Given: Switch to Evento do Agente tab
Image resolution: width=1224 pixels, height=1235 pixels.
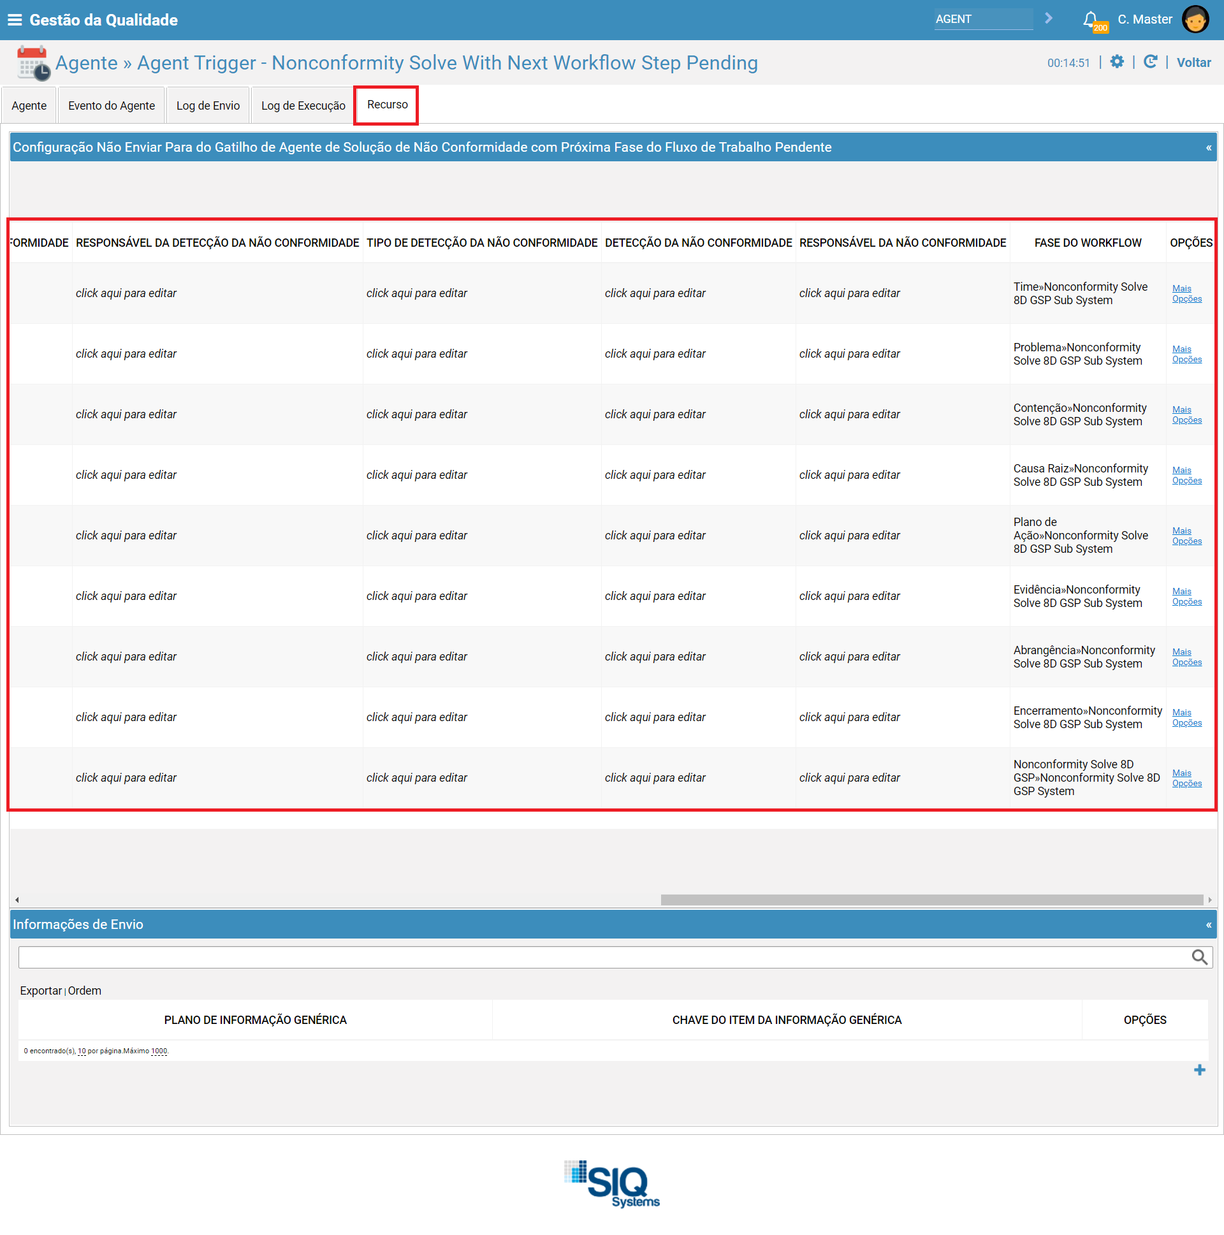Looking at the screenshot, I should 111,105.
